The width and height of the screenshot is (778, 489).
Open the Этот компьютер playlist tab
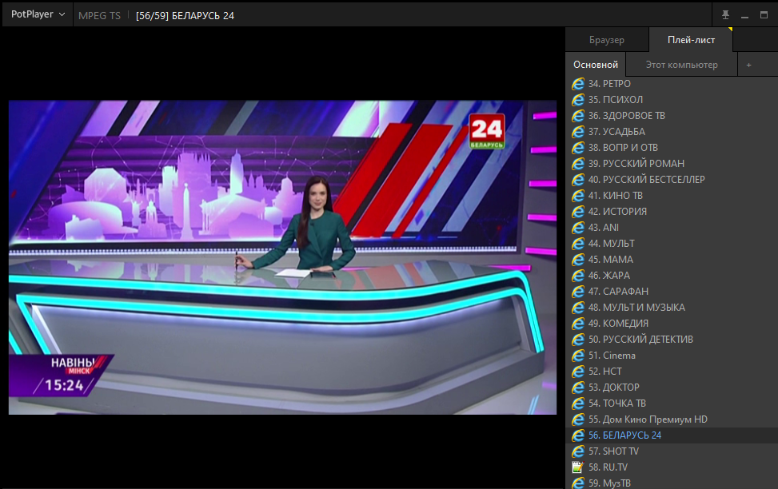tap(681, 65)
